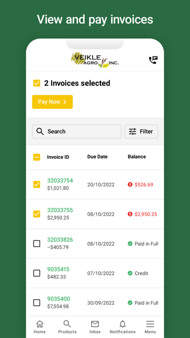Screen dimensions: 190x338
Task: Click Paid in Full for invoice 32033826
Action: (146, 244)
